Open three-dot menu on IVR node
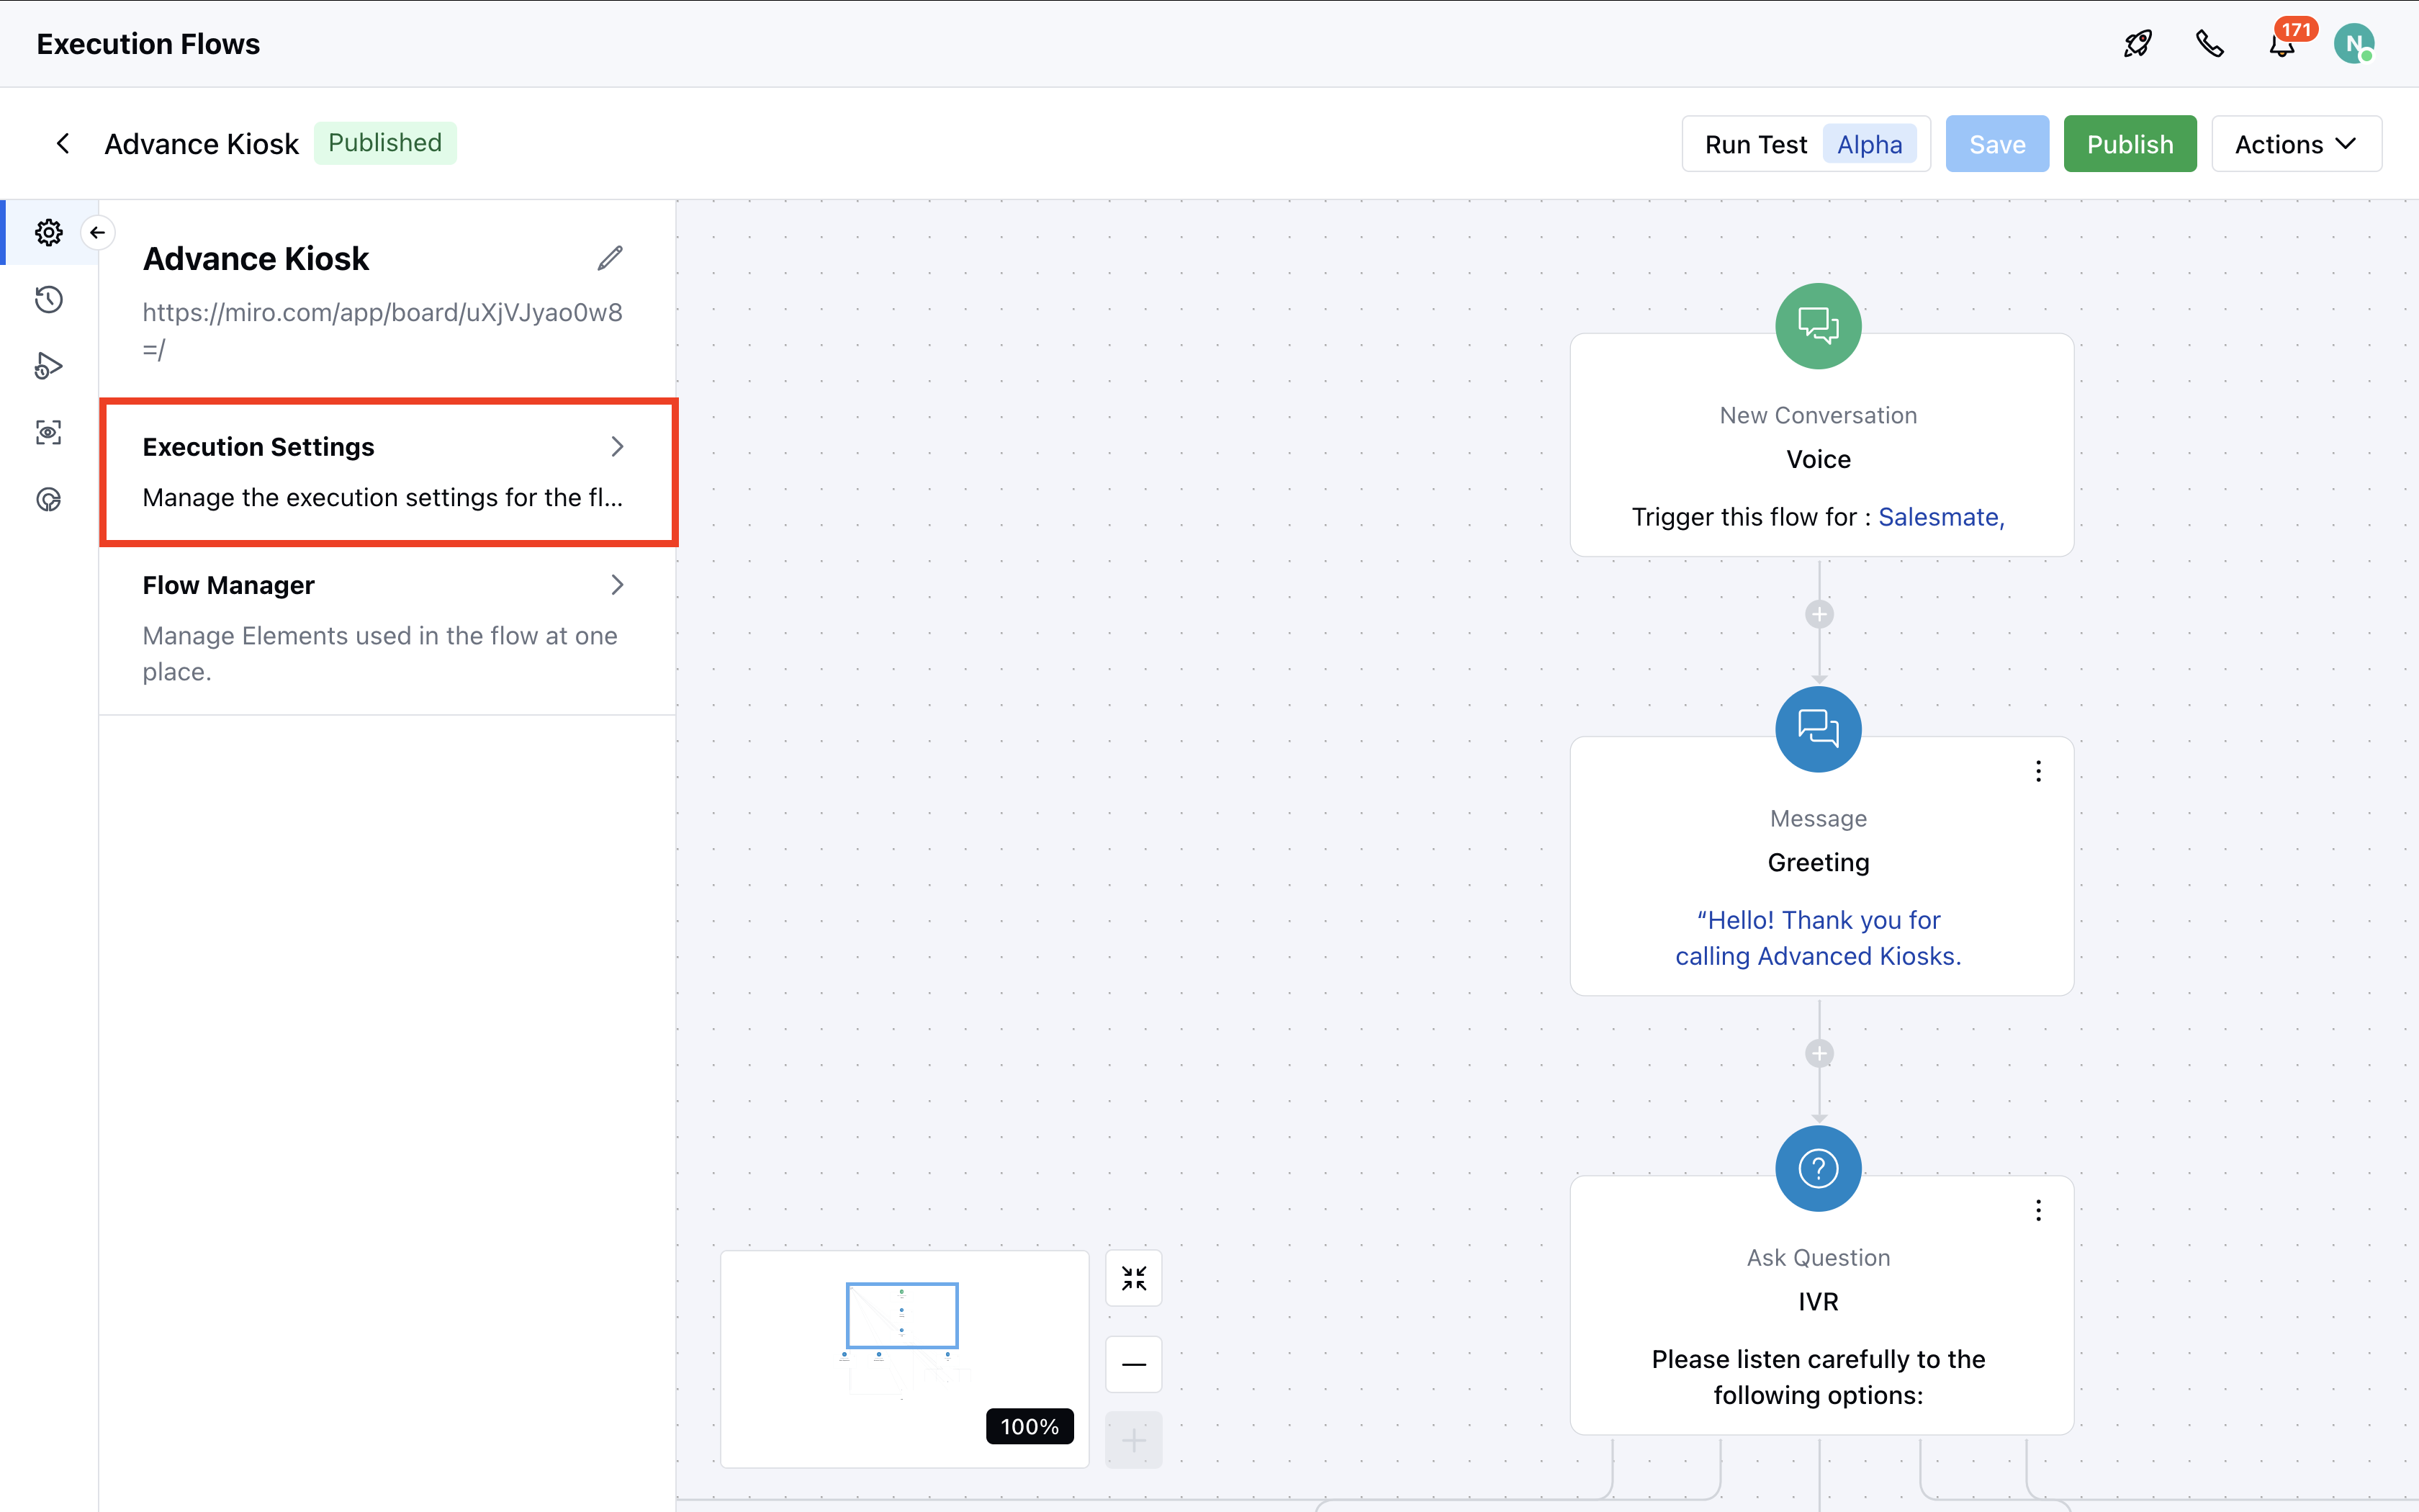Screen dimensions: 2419x1512 [x=2038, y=1210]
